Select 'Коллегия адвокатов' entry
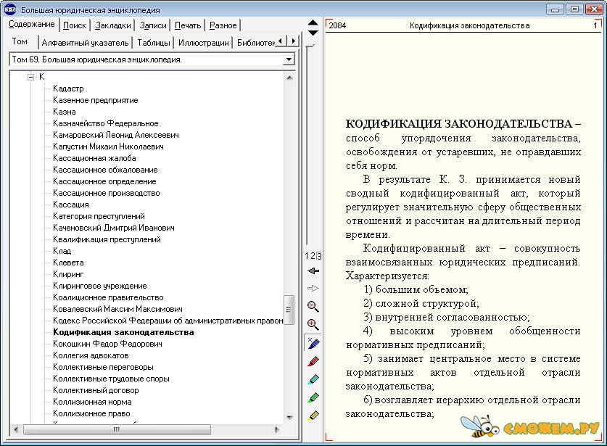This screenshot has height=446, width=607. coord(91,356)
